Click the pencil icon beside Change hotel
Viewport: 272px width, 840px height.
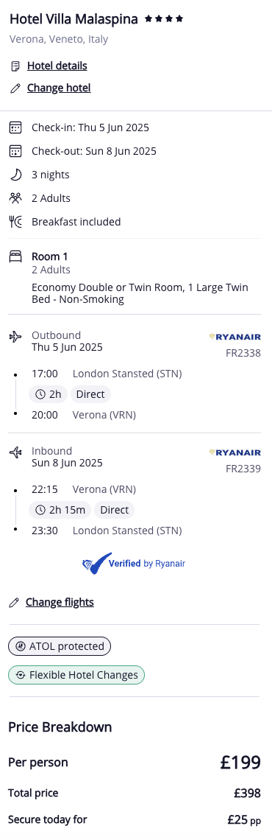pyautogui.click(x=15, y=88)
